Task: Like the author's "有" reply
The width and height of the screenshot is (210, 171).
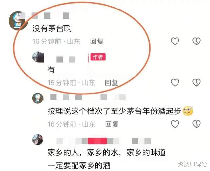Action: 175,82
